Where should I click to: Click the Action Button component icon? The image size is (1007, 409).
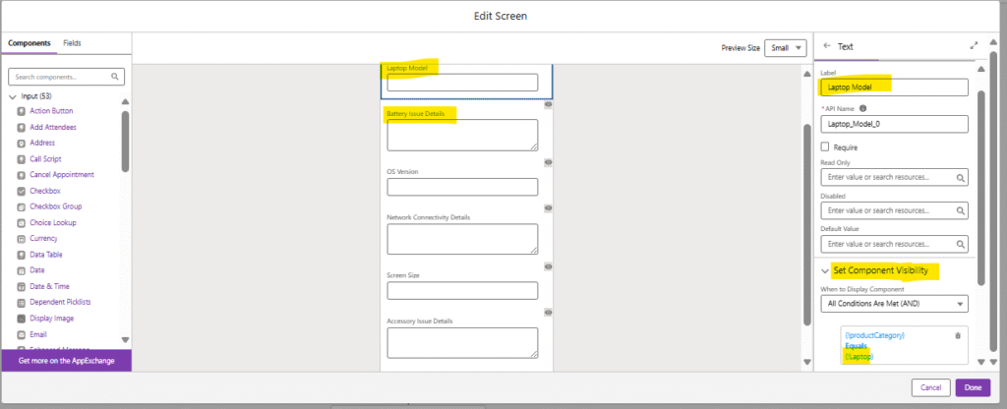pyautogui.click(x=21, y=111)
